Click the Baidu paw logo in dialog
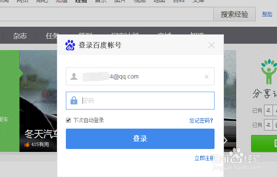The width and height of the screenshot is (277, 177). click(x=70, y=45)
